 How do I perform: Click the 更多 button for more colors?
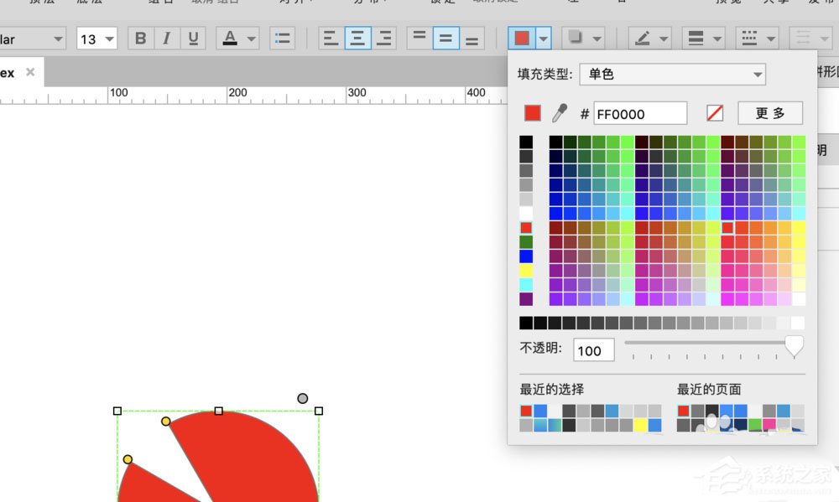coord(769,113)
